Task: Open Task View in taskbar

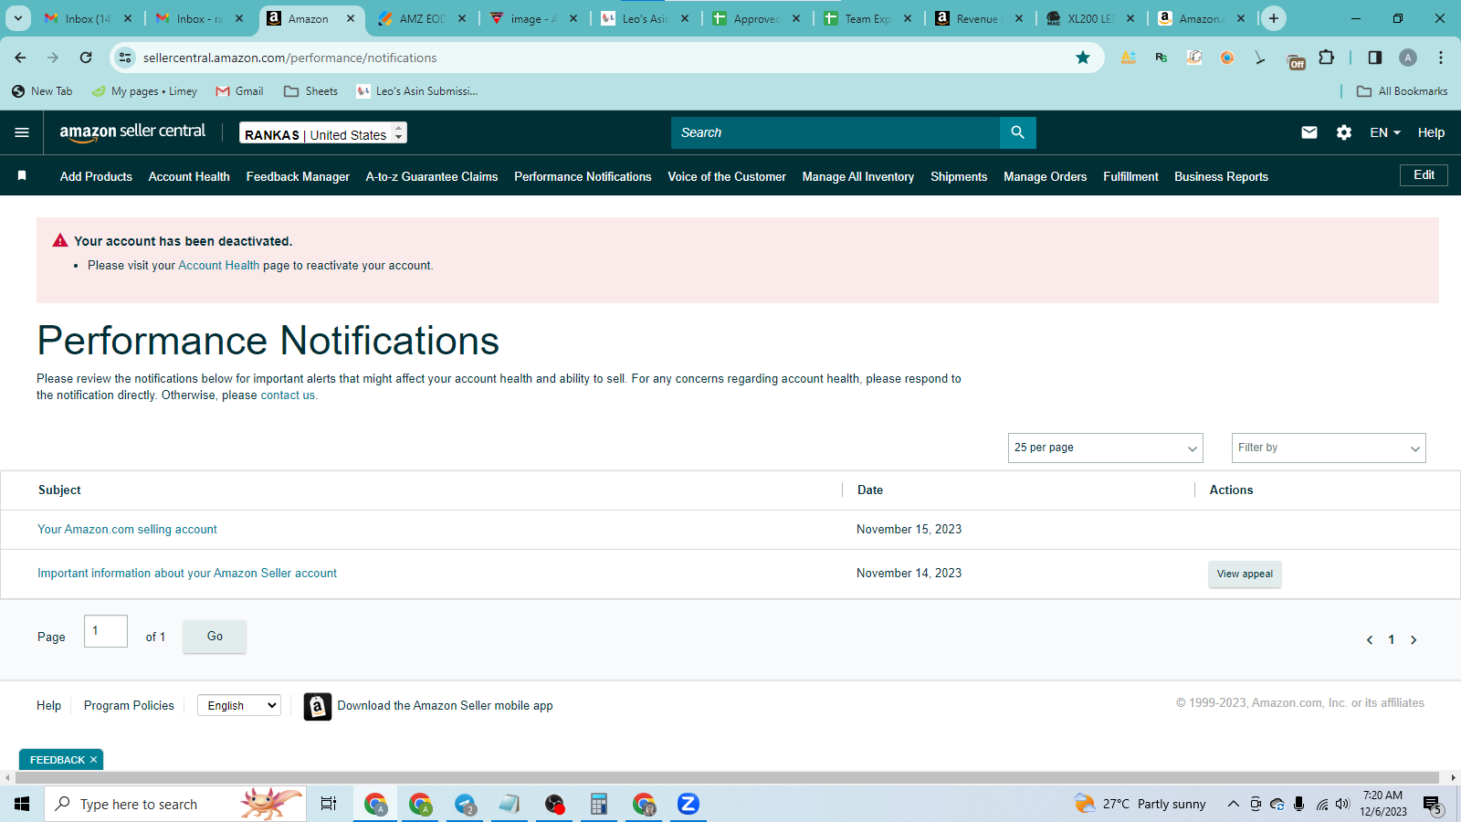Action: point(329,804)
